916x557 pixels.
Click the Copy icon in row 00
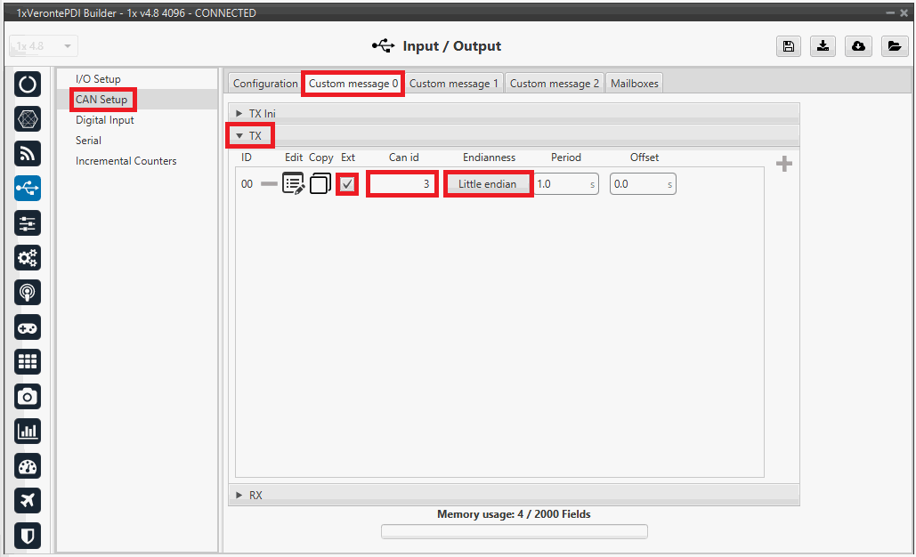pyautogui.click(x=320, y=184)
